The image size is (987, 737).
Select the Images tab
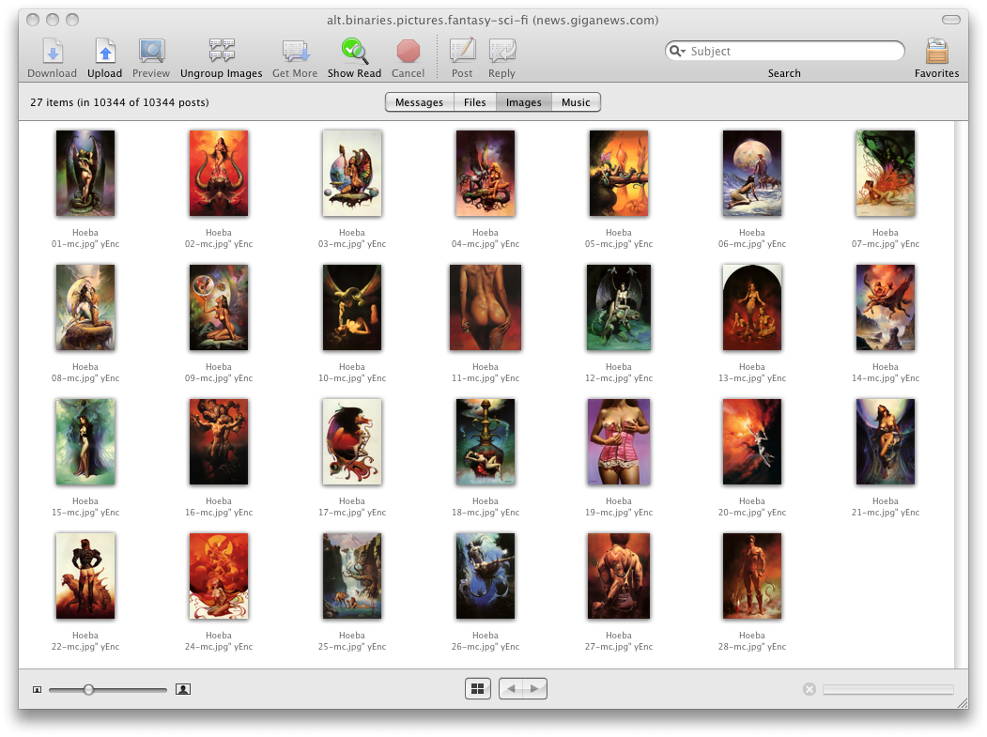tap(524, 102)
